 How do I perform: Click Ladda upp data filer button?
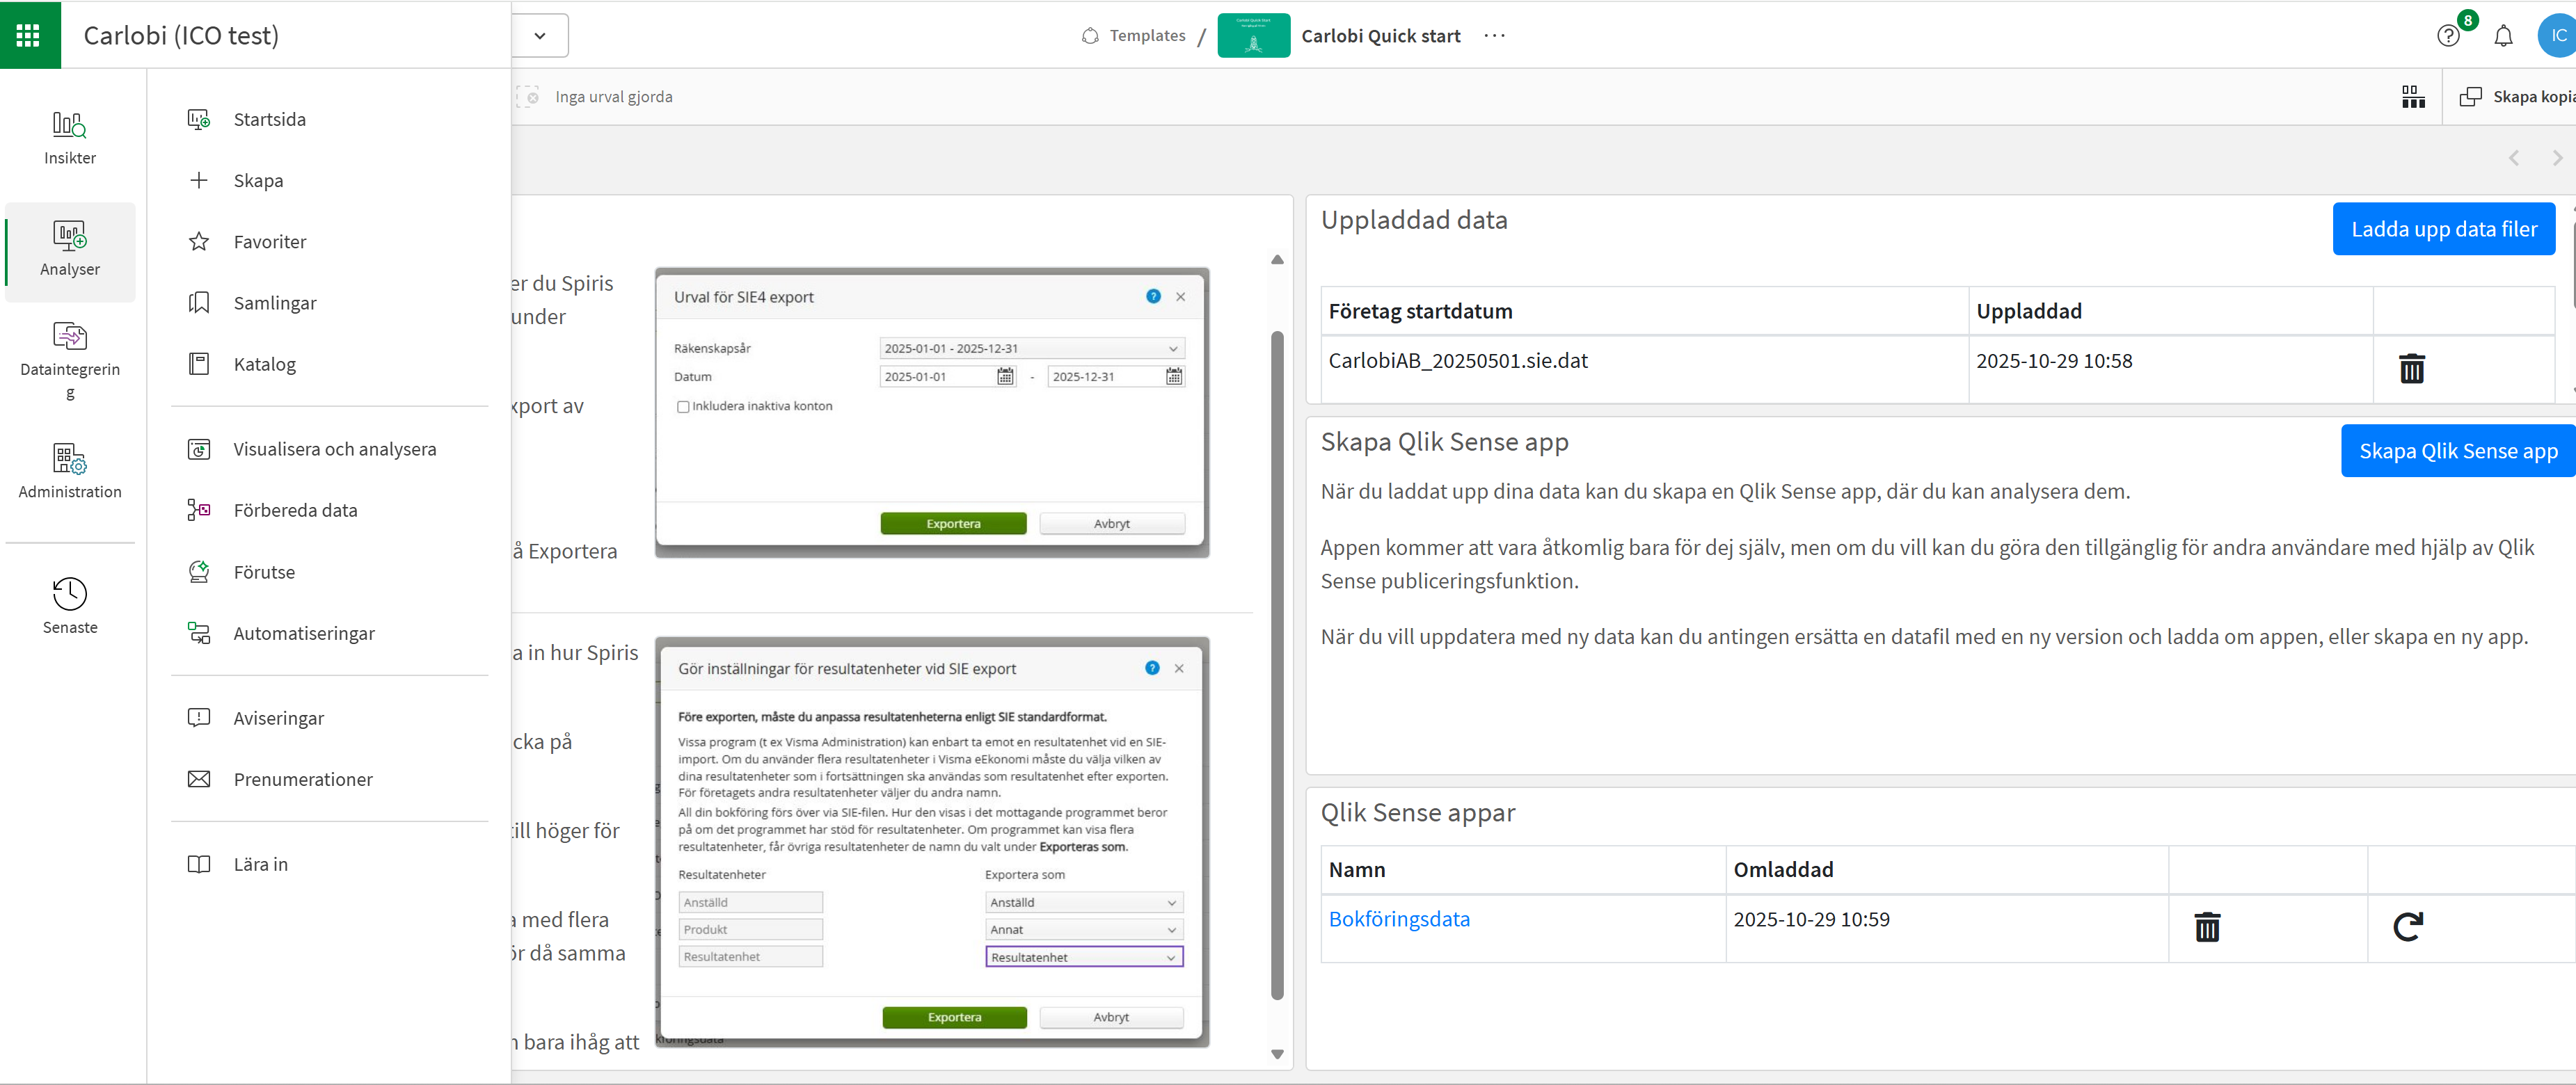(x=2443, y=229)
